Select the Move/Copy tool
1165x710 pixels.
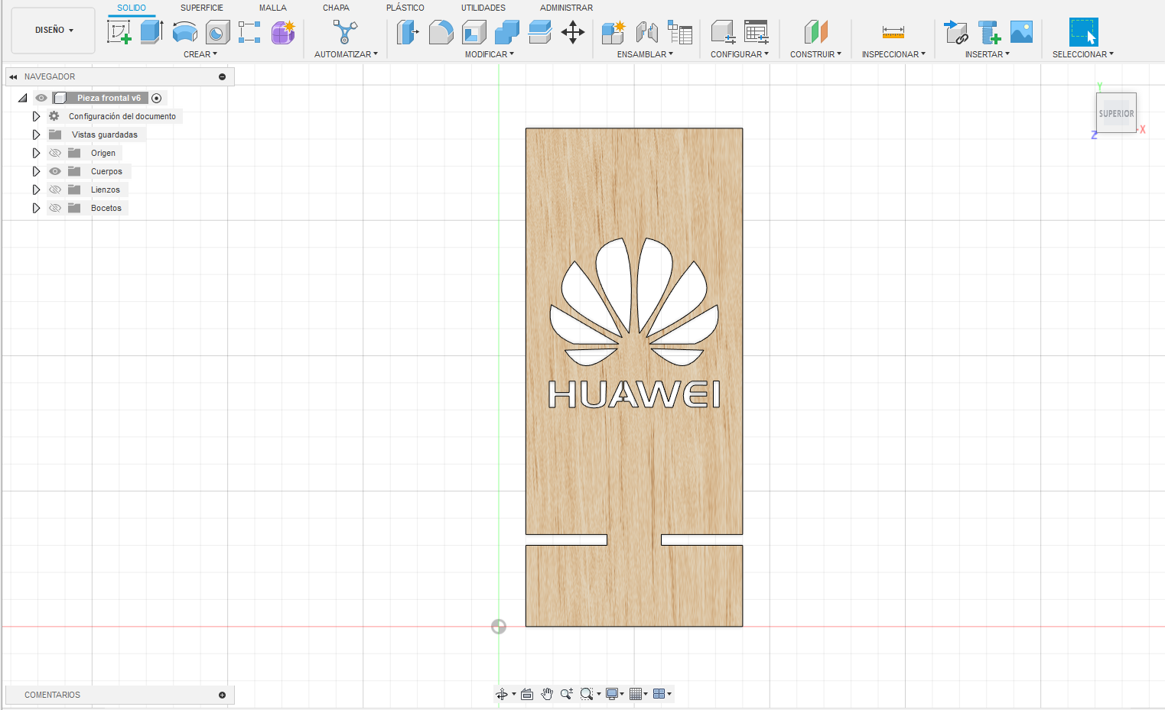click(x=573, y=32)
